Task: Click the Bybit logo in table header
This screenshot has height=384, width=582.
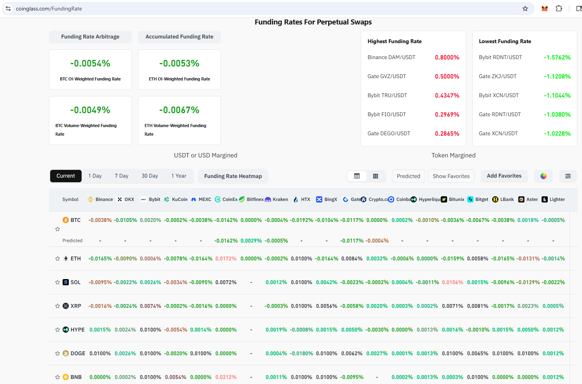Action: click(x=144, y=199)
